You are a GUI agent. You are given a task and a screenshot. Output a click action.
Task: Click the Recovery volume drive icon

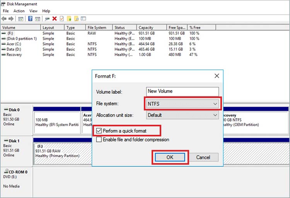3,55
